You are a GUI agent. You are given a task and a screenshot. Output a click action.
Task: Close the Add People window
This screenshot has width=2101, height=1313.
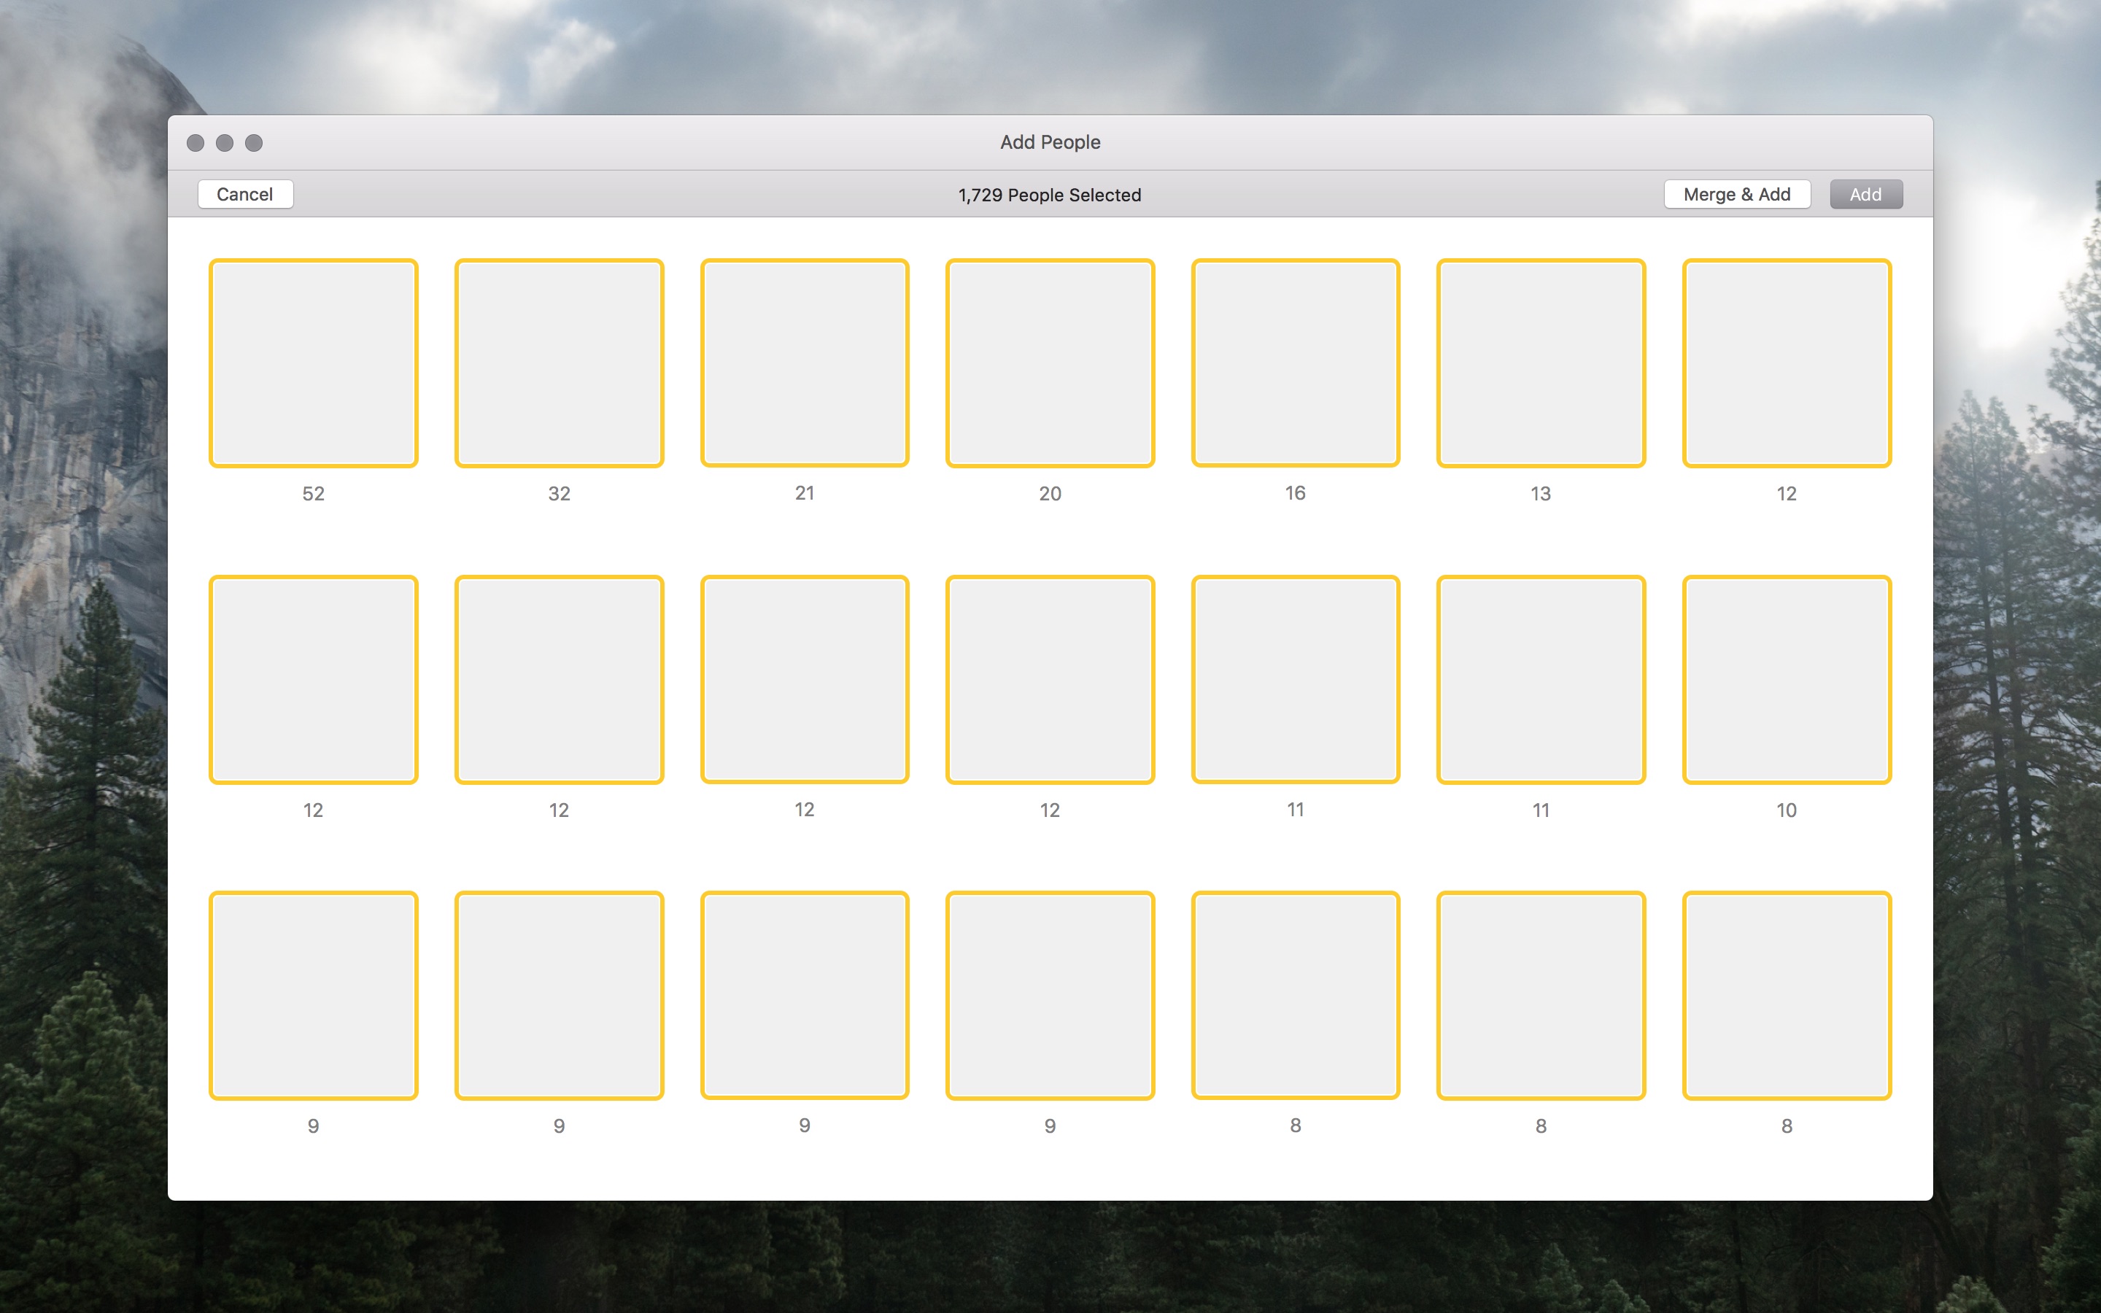pyautogui.click(x=196, y=143)
